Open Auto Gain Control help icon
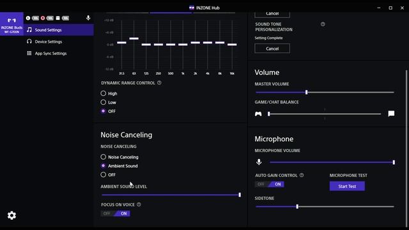The height and width of the screenshot is (230, 409). click(x=302, y=175)
